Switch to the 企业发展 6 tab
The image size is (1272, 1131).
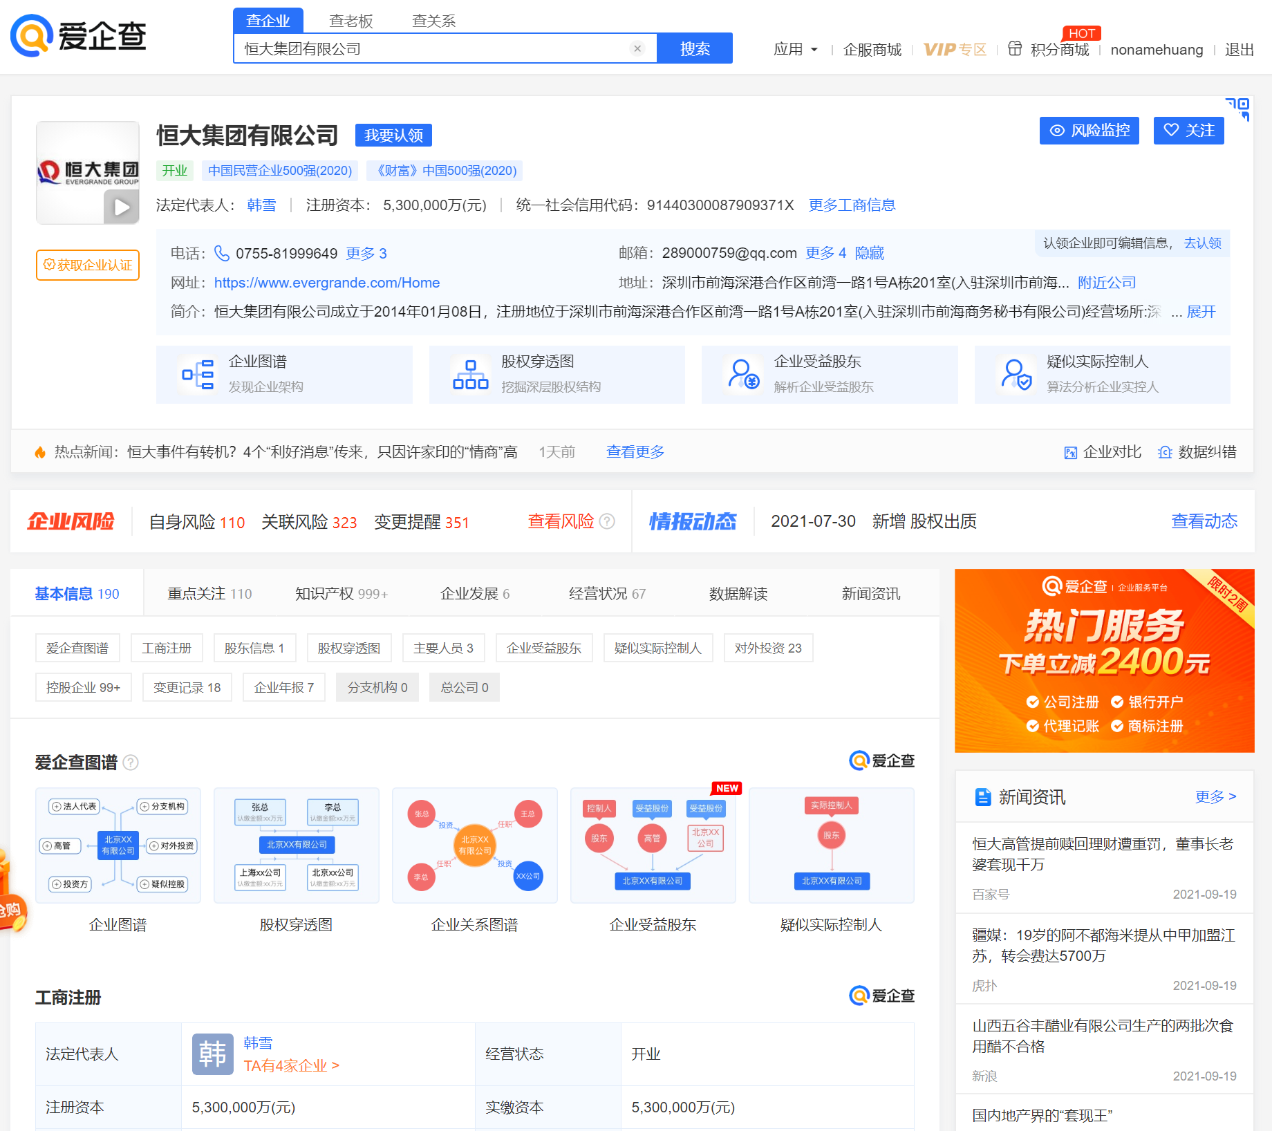tap(475, 594)
